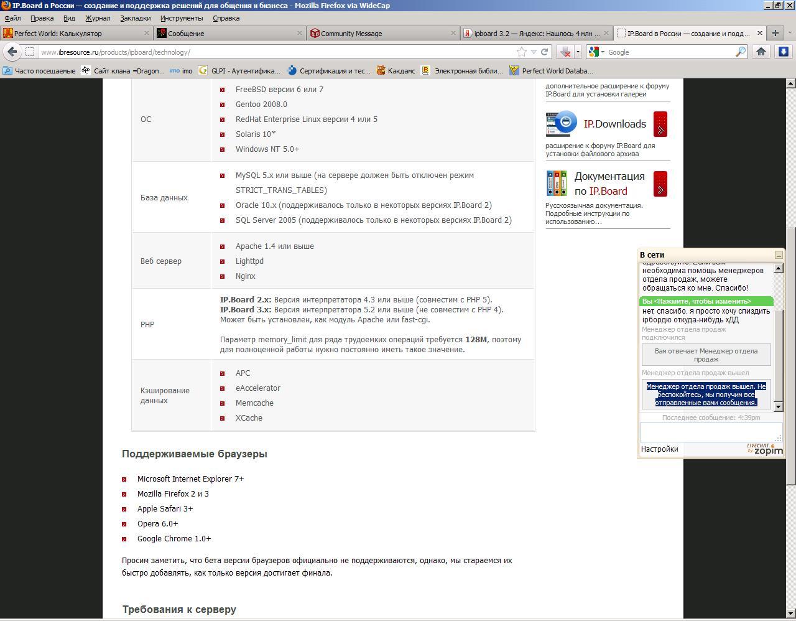796x621 pixels.
Task: Click the IP.Downloads product image
Action: pos(562,124)
